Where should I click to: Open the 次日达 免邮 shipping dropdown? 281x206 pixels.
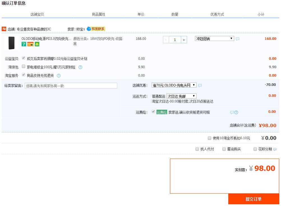tap(181, 96)
